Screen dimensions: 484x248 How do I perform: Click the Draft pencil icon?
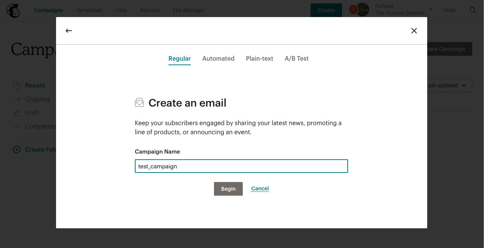pos(17,113)
